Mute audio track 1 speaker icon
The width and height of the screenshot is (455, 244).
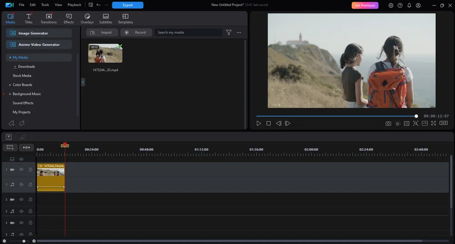[21, 184]
